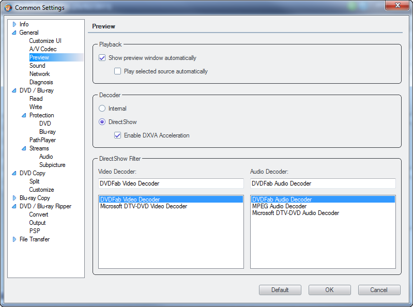Collapse the DVD Copy node arrow
Image resolution: width=413 pixels, height=307 pixels.
tap(14, 173)
